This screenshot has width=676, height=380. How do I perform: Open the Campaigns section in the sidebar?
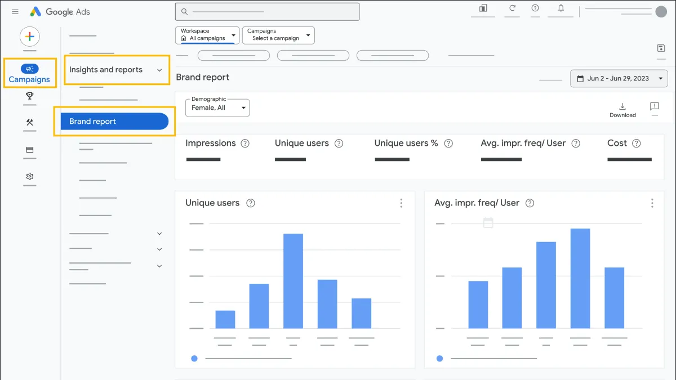[x=29, y=72]
